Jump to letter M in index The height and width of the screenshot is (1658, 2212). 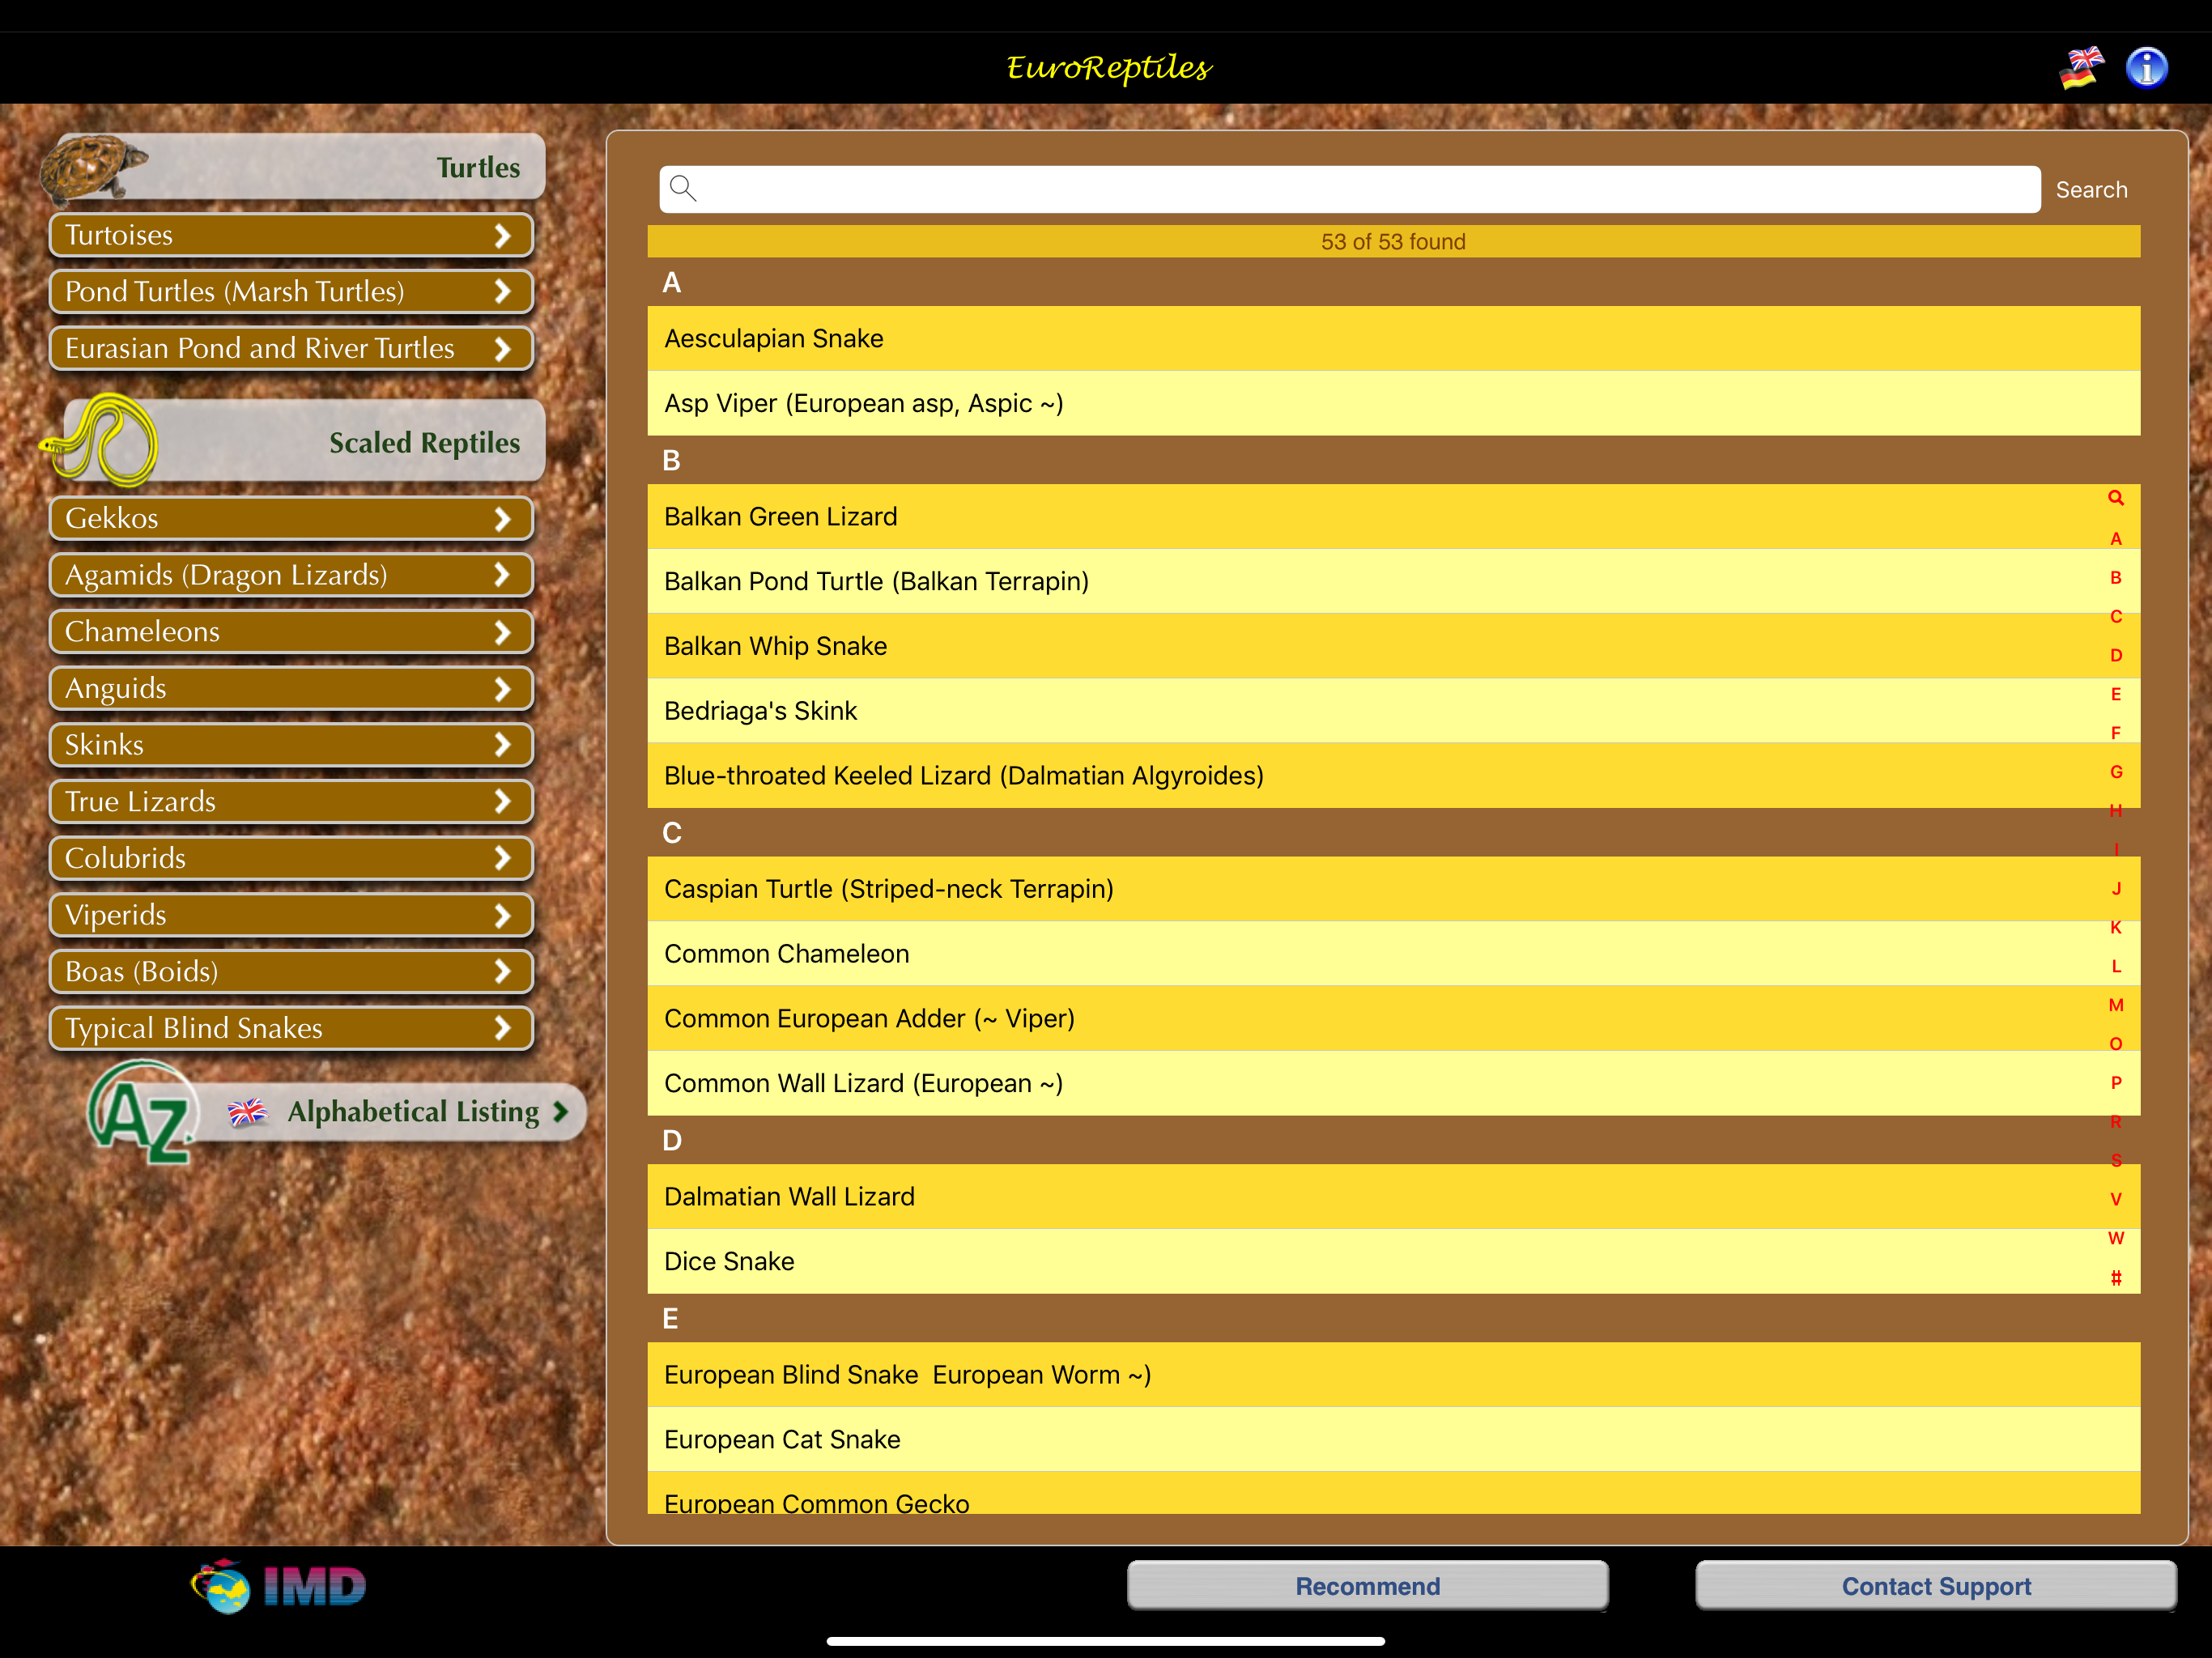tap(2116, 1005)
